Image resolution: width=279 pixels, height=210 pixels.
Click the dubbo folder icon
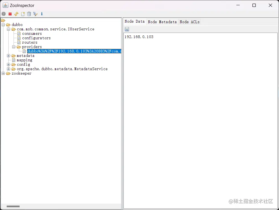pyautogui.click(x=8, y=25)
